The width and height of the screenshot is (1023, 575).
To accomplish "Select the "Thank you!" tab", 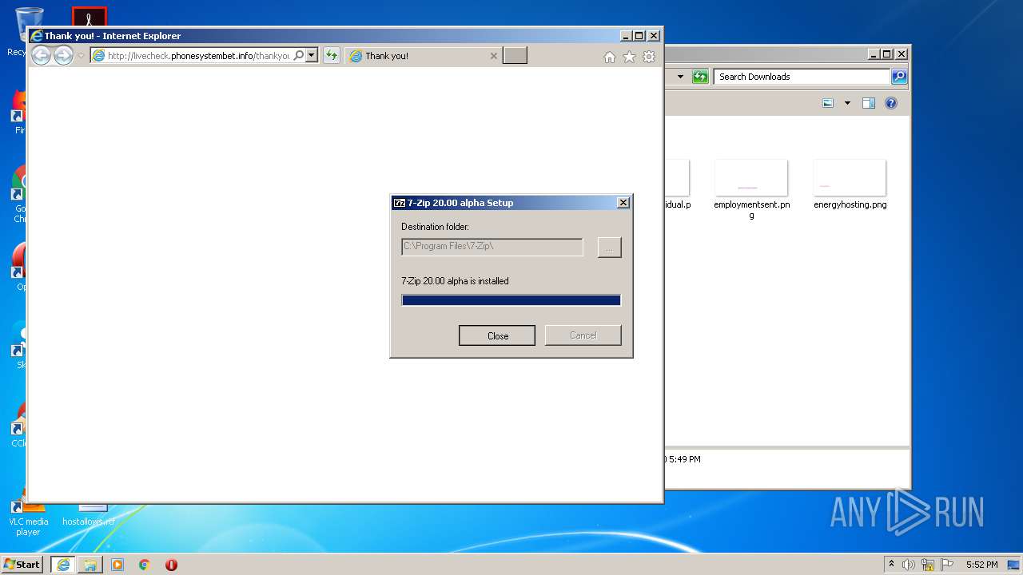I will tap(424, 56).
